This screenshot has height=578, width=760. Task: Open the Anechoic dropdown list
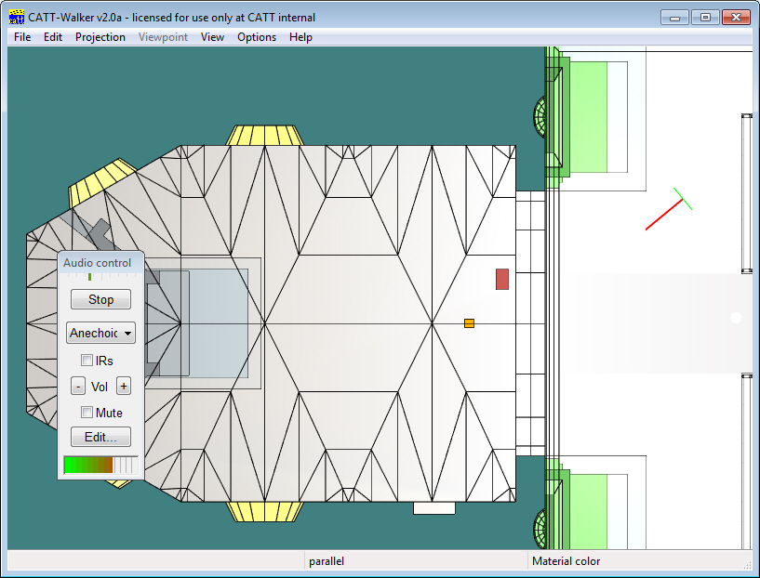[x=101, y=333]
